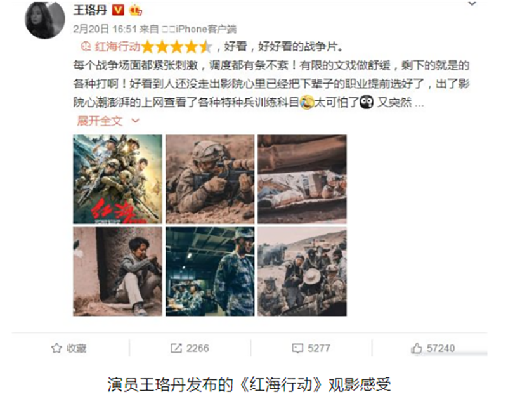Screen dimensions: 527x399
Task: Open the 红海行动 movie topic link
Action: (x=117, y=46)
